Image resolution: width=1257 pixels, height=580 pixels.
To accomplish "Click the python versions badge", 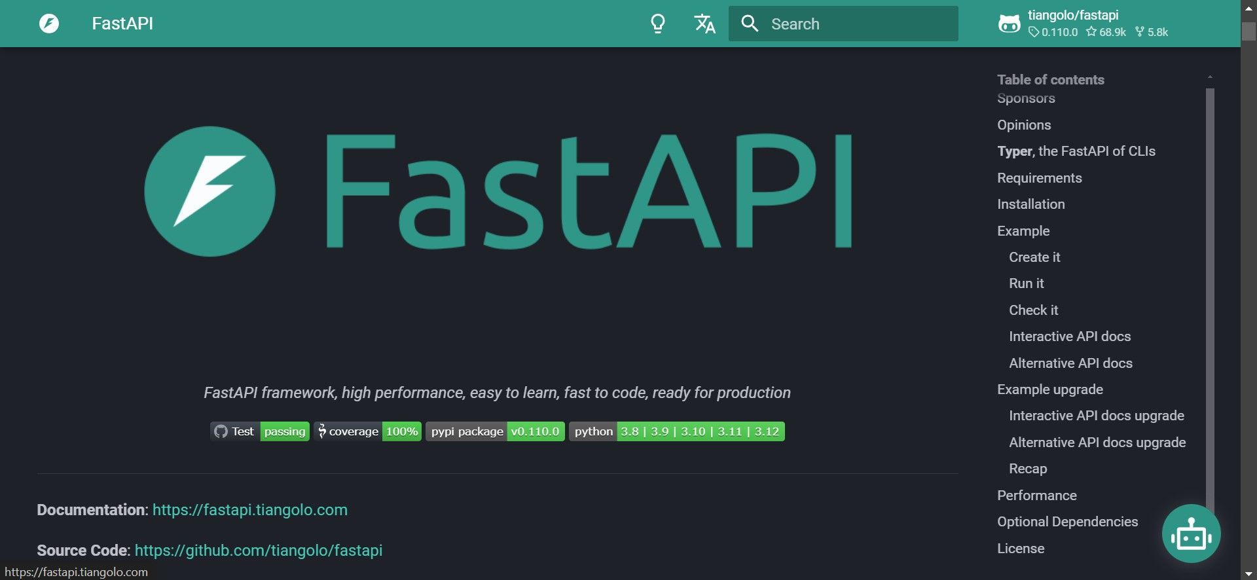I will coord(677,431).
